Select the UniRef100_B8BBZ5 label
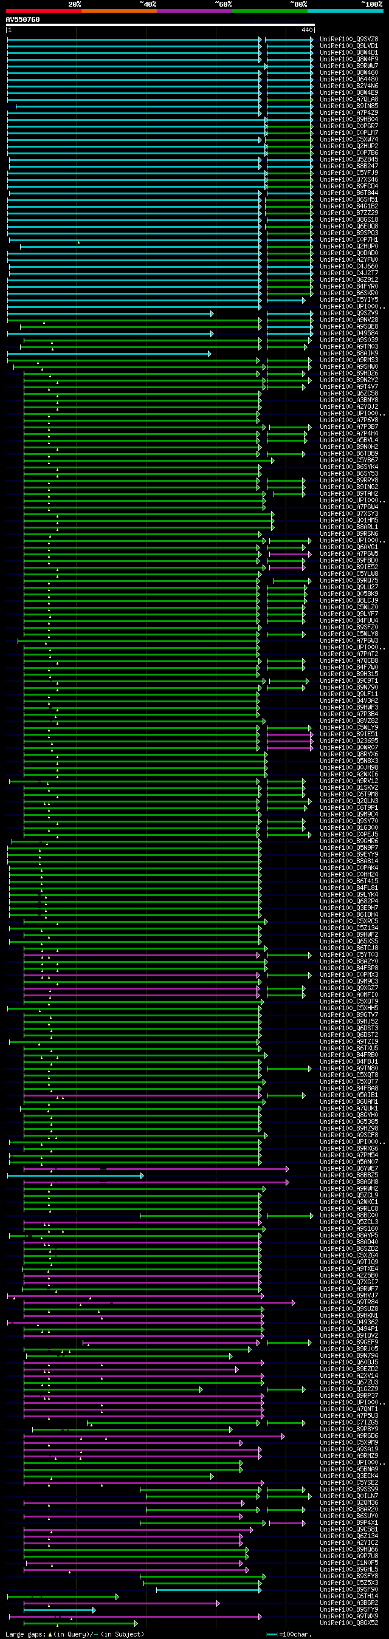Viewport: 389px width, 1639px height. (x=349, y=1175)
